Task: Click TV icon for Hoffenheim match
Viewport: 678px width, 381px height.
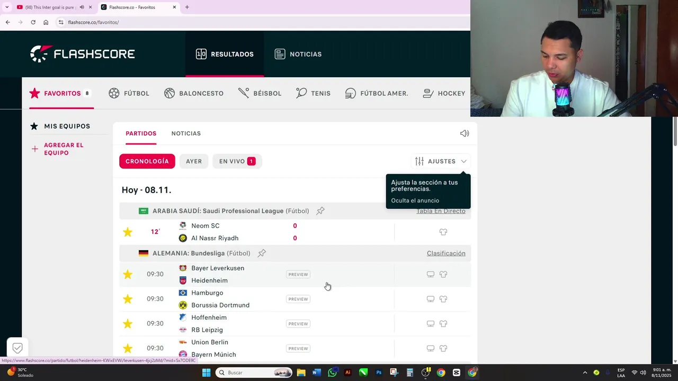Action: pos(431,323)
